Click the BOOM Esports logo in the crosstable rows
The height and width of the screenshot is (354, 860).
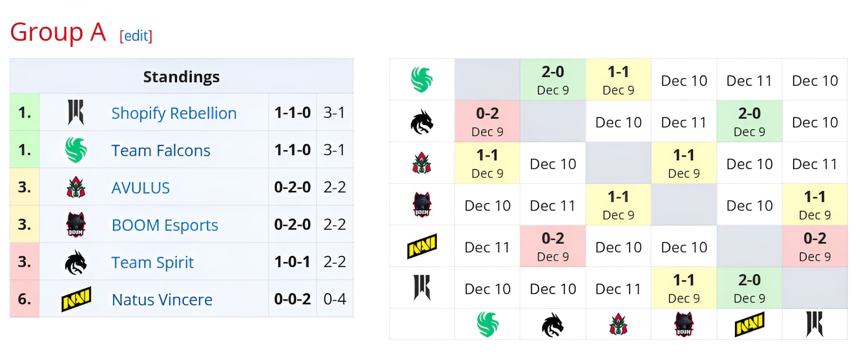coord(421,205)
